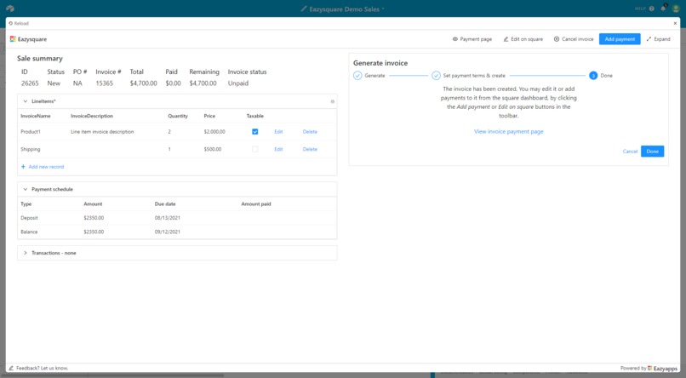Click the Add payment button

[620, 39]
